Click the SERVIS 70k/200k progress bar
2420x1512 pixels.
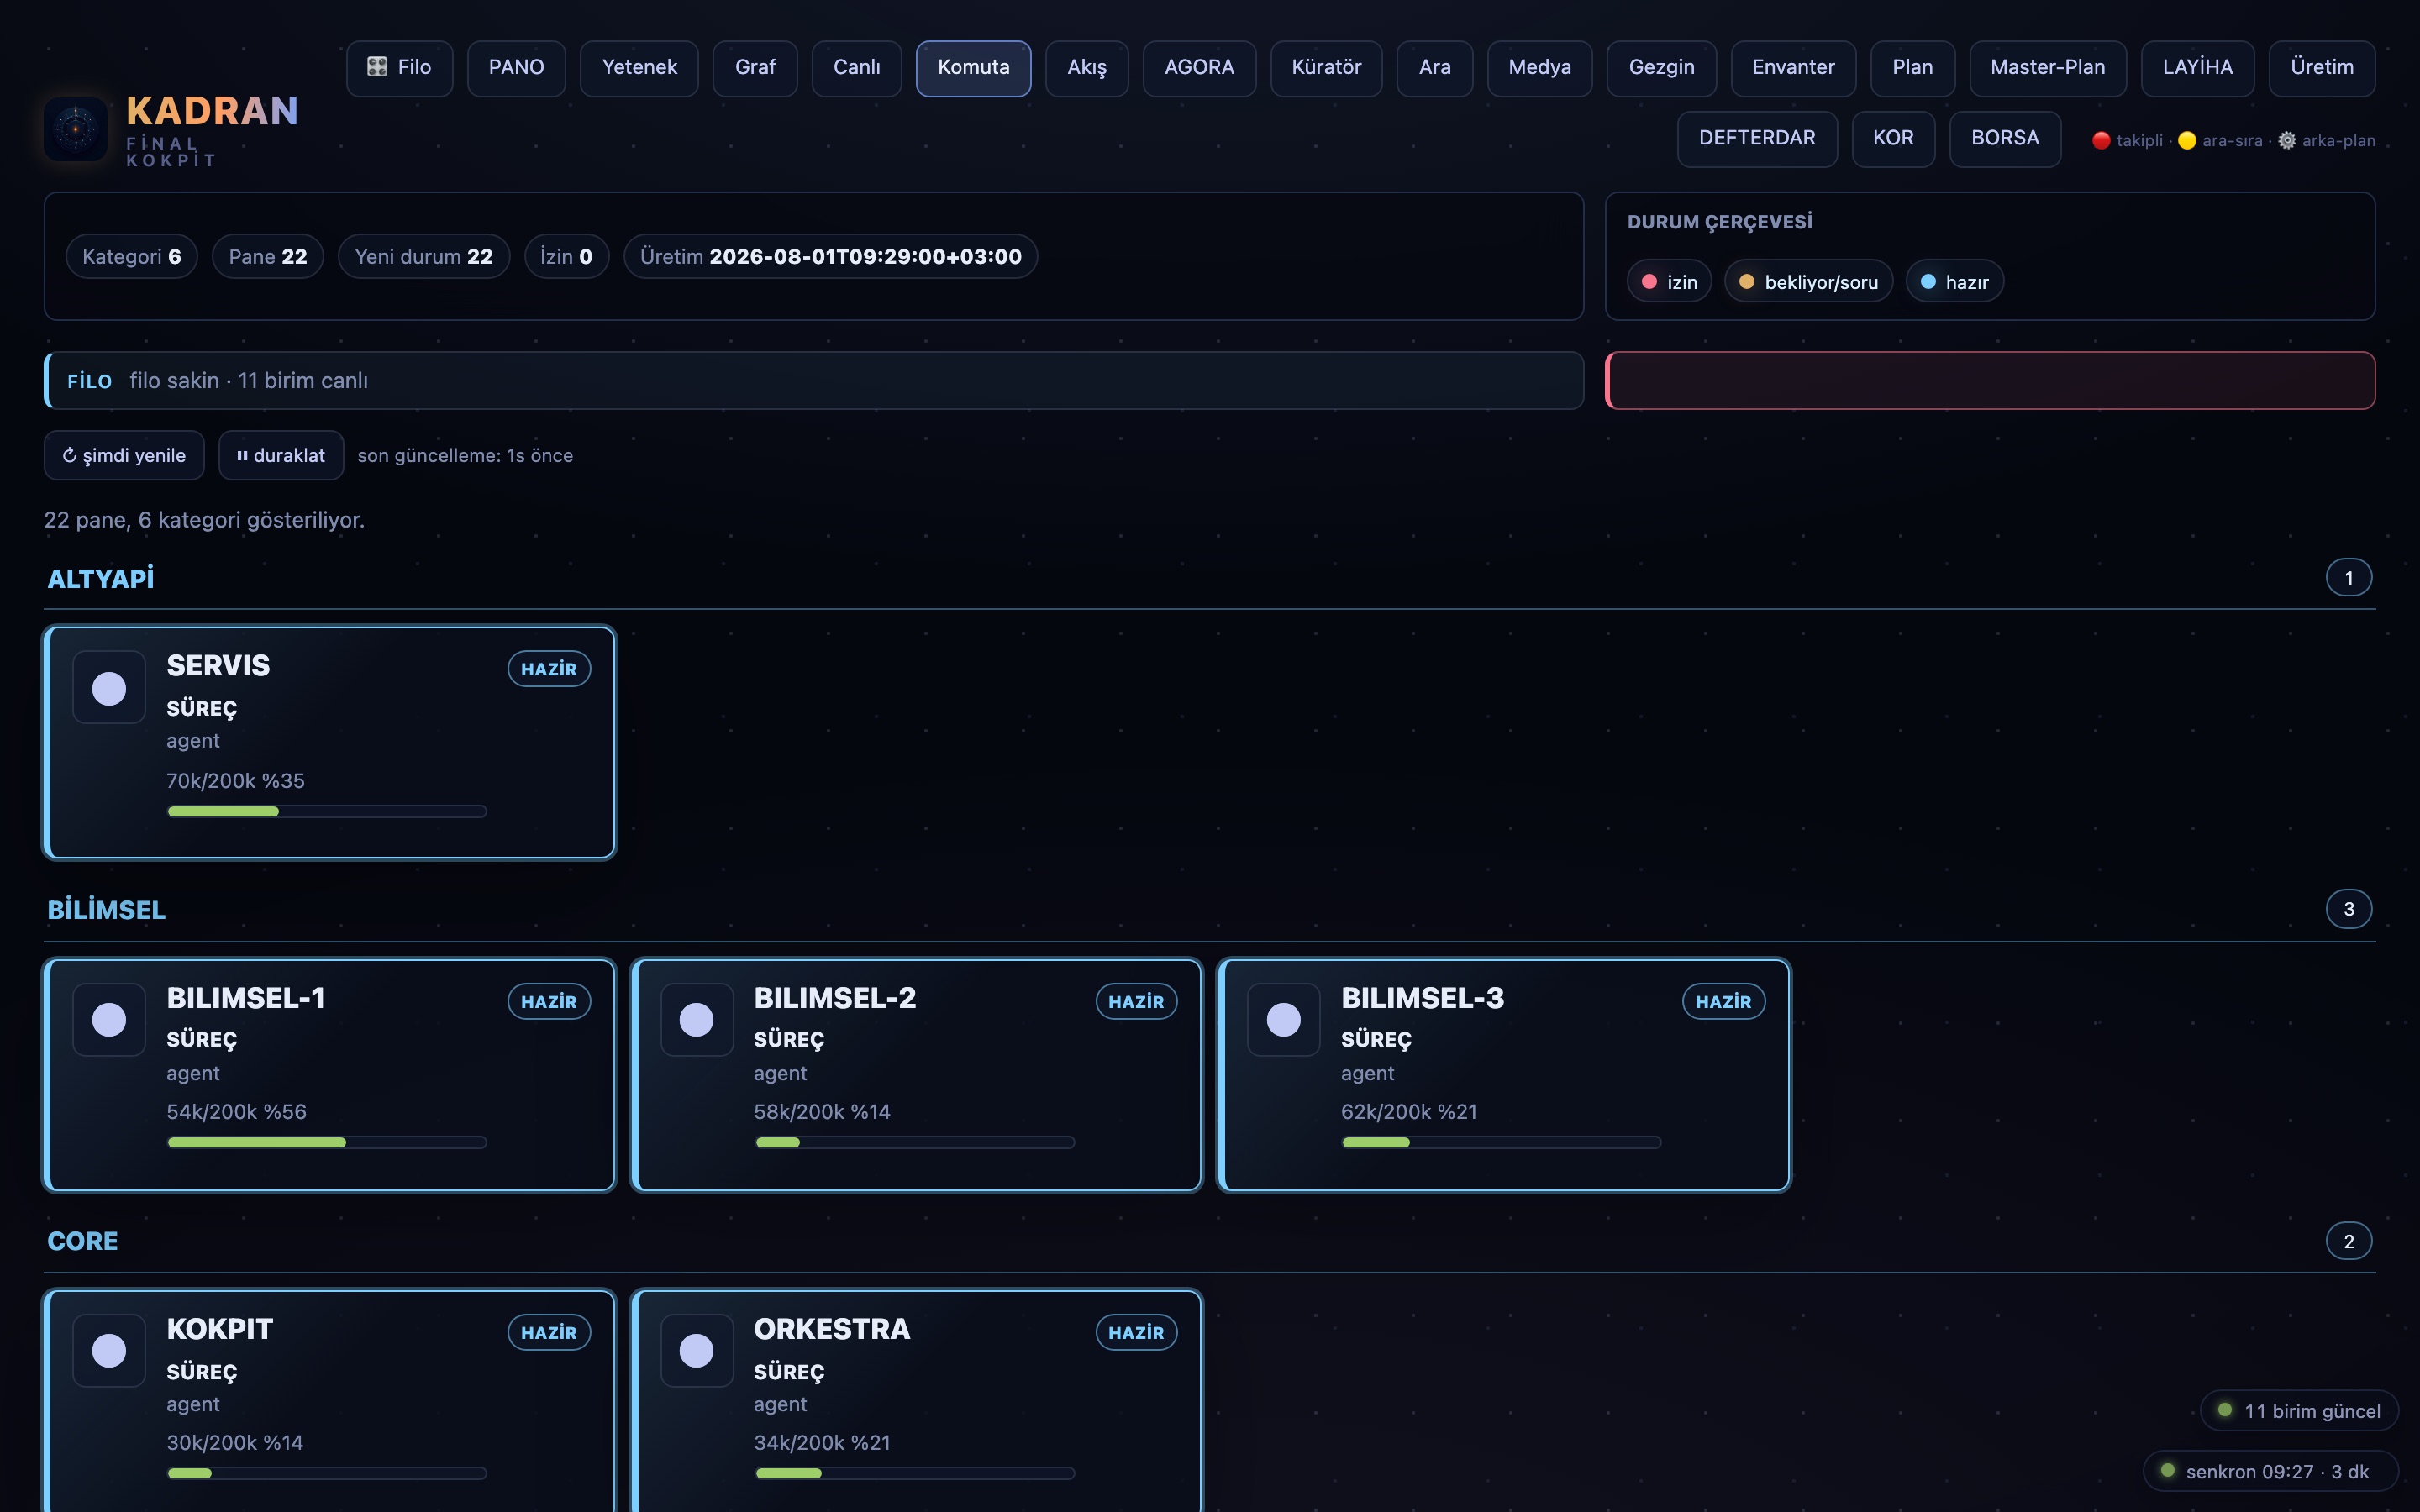point(327,811)
